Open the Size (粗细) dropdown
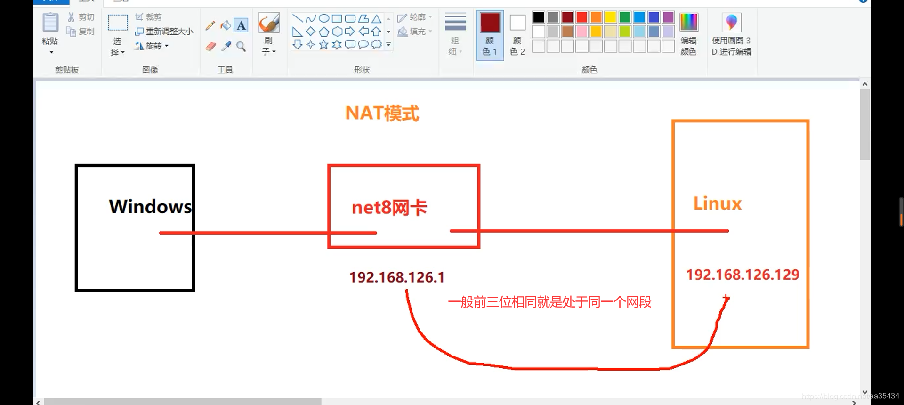The width and height of the screenshot is (904, 405). coord(455,34)
